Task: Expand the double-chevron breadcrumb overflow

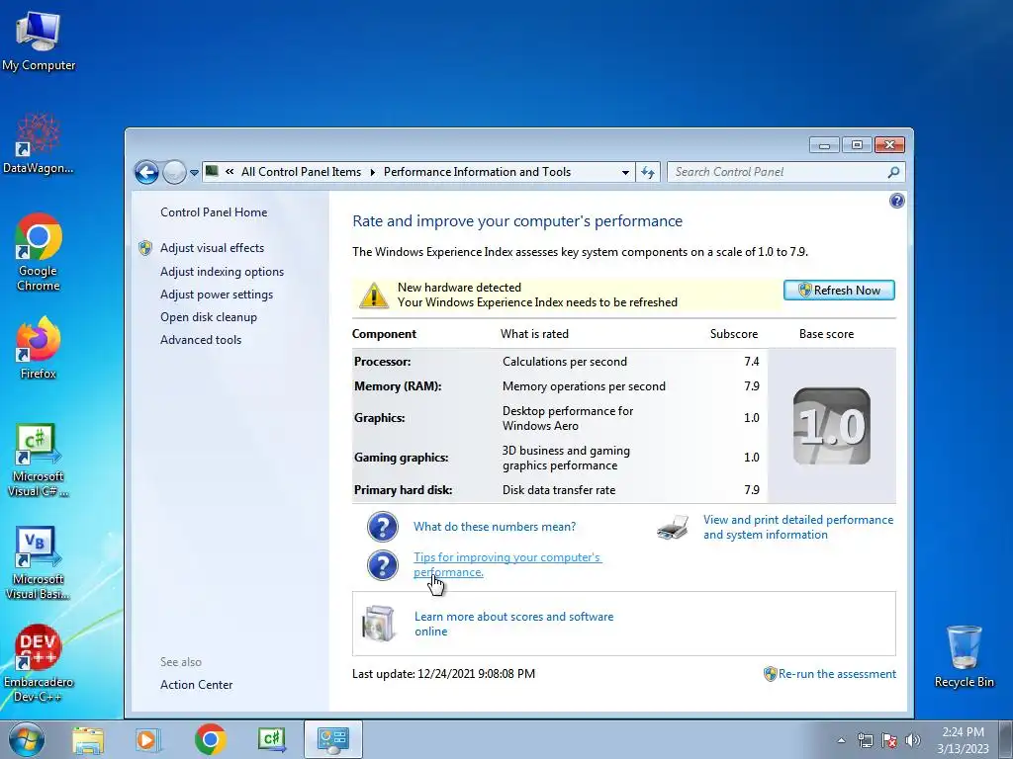Action: click(x=230, y=172)
